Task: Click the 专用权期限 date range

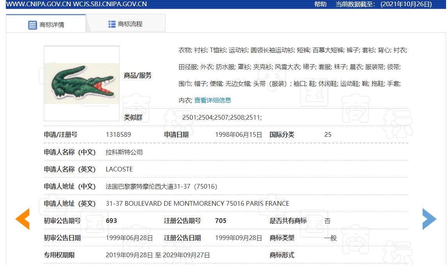Action: (158, 255)
